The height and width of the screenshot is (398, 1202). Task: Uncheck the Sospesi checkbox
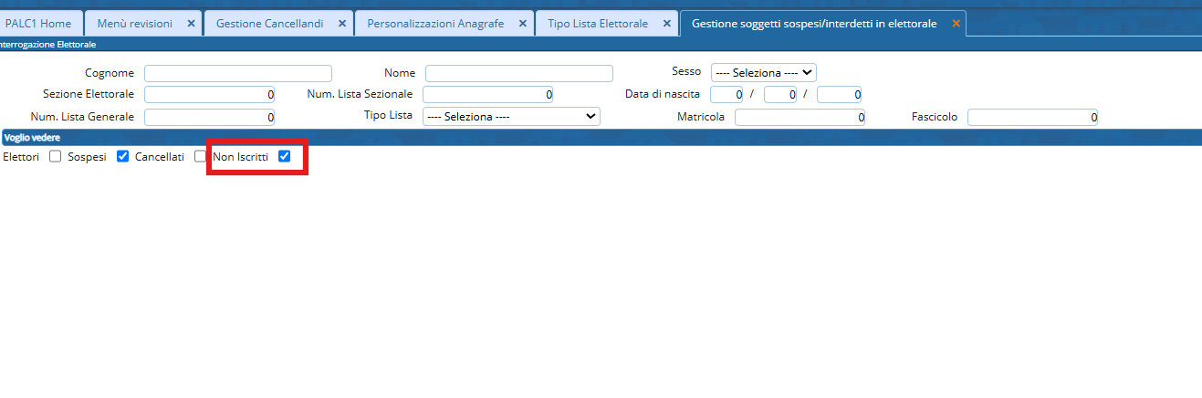[x=123, y=157]
